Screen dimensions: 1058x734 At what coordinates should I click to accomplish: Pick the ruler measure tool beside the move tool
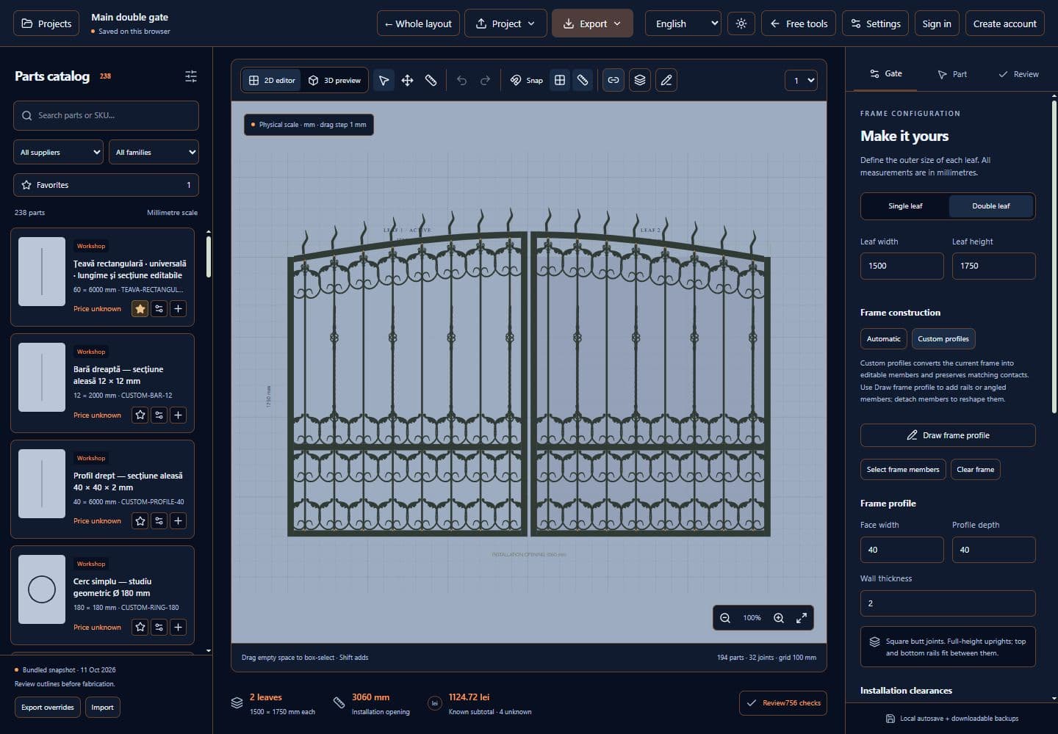coord(431,80)
